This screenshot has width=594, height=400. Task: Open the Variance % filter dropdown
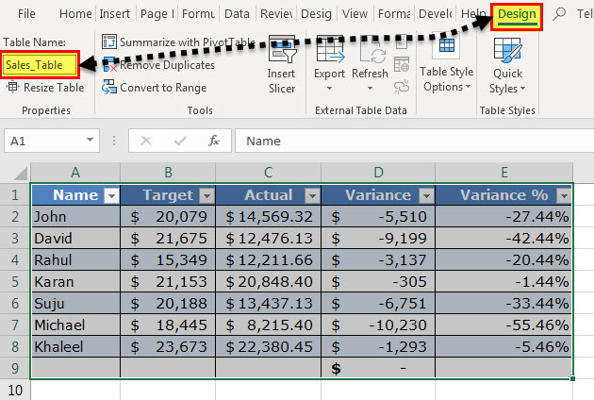[563, 195]
